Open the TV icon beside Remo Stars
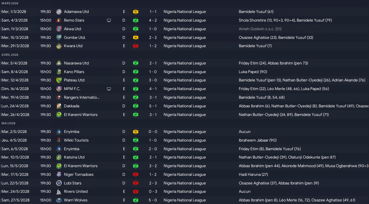 109,20
